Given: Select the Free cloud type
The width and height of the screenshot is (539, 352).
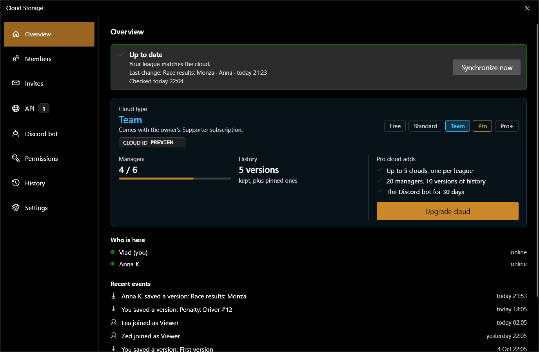Looking at the screenshot, I should click(395, 126).
